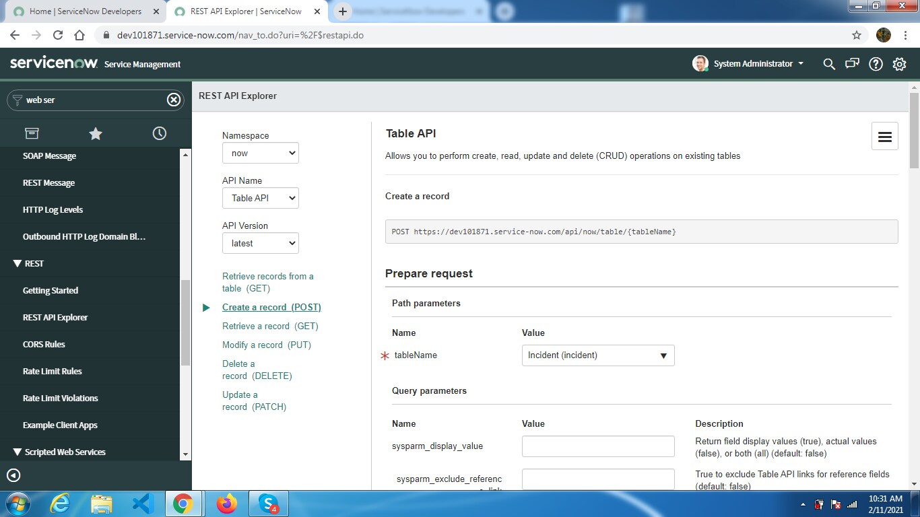The width and height of the screenshot is (920, 517).
Task: Open Connect chat sidebar icon
Action: click(853, 64)
